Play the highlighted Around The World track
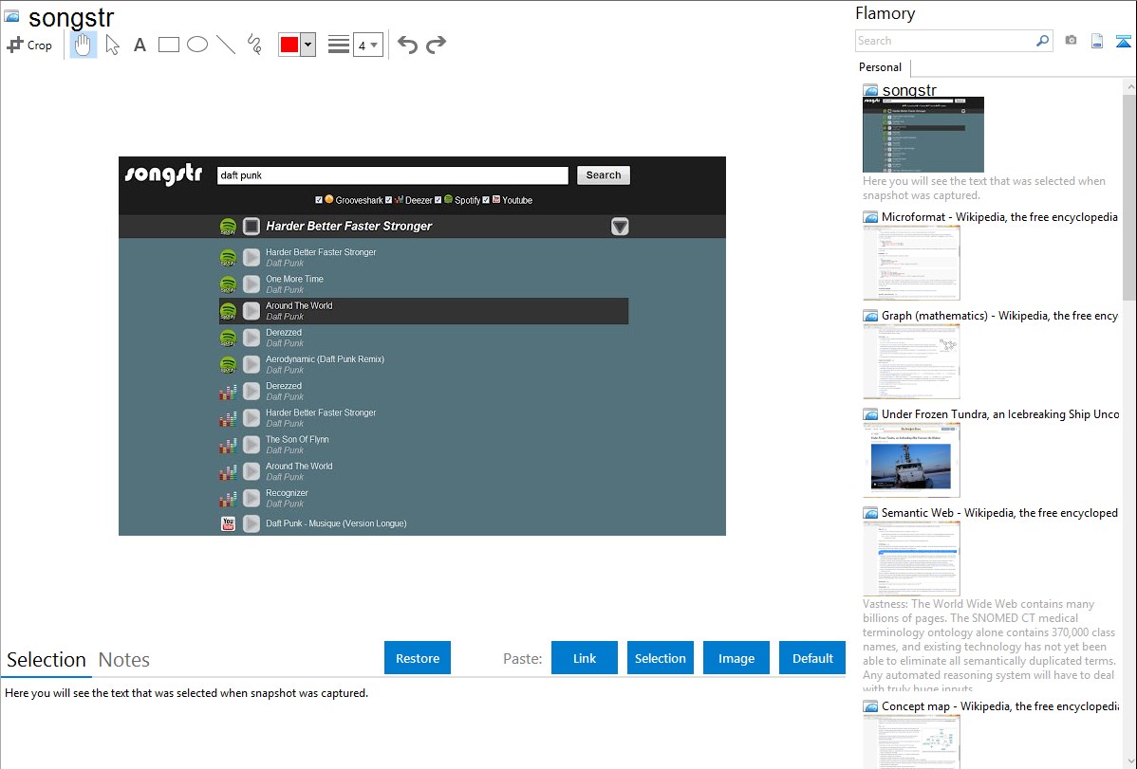This screenshot has height=769, width=1137. tap(252, 311)
